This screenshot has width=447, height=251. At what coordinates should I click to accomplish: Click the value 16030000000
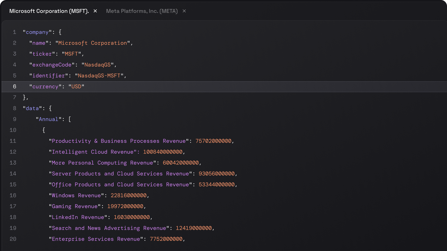click(132, 217)
